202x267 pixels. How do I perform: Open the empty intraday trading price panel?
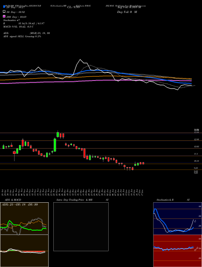[81, 227]
